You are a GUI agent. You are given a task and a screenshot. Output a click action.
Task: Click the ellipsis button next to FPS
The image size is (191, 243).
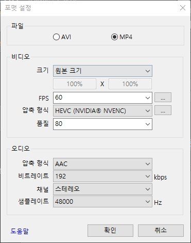[163, 98]
